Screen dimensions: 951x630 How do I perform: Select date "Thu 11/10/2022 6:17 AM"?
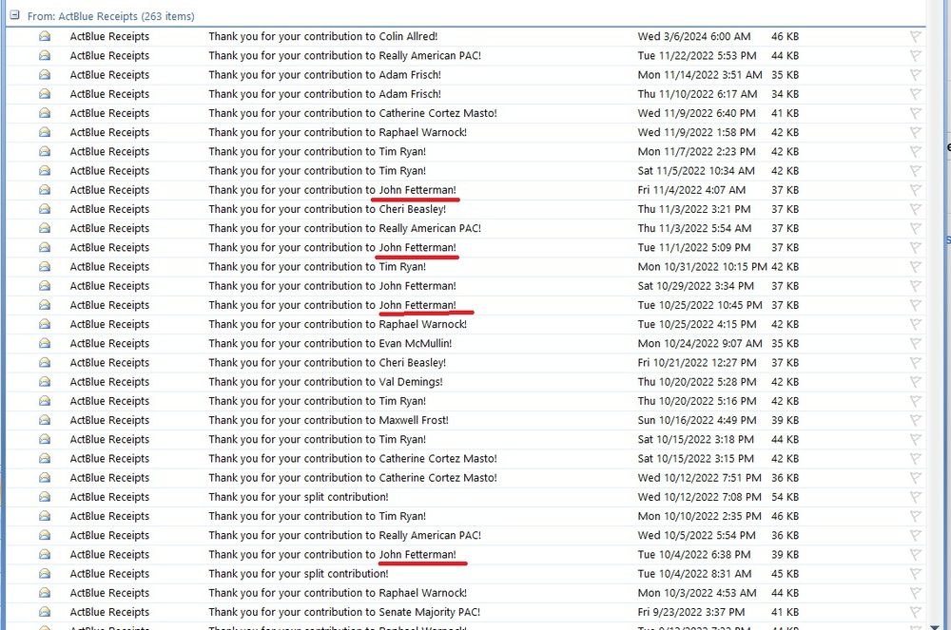pos(697,94)
